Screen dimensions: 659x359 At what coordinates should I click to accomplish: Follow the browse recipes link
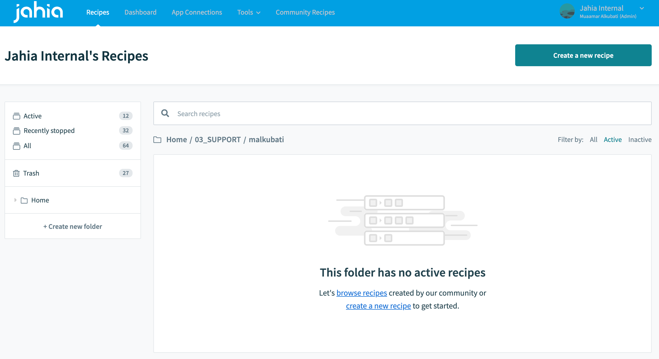pos(362,293)
